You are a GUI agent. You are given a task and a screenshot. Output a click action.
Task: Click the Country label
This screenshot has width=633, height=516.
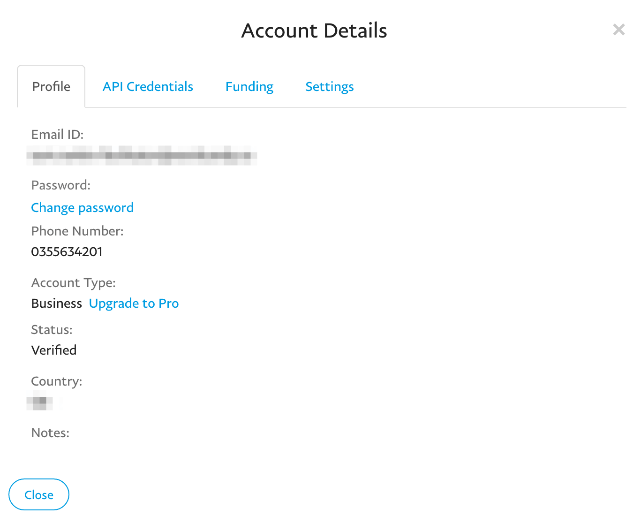56,381
